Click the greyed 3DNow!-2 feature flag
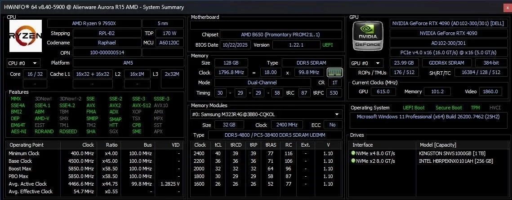 tap(70, 99)
